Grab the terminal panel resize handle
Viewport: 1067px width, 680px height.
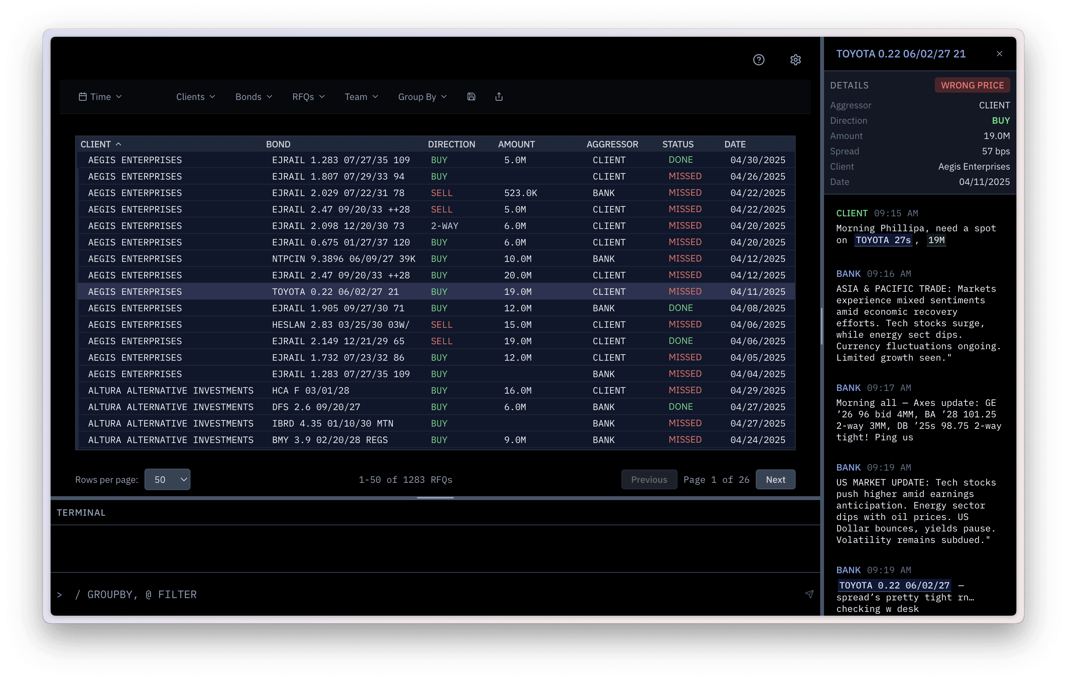(435, 498)
